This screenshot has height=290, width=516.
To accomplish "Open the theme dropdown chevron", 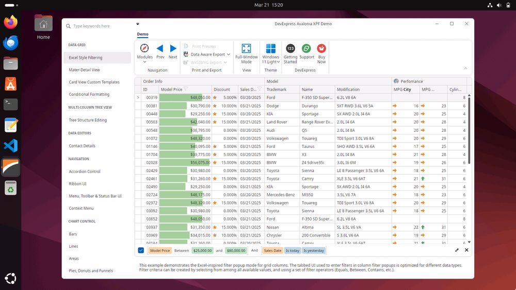I will click(279, 62).
